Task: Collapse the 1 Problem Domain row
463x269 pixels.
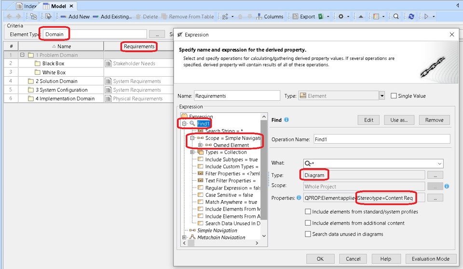Action: coord(22,55)
